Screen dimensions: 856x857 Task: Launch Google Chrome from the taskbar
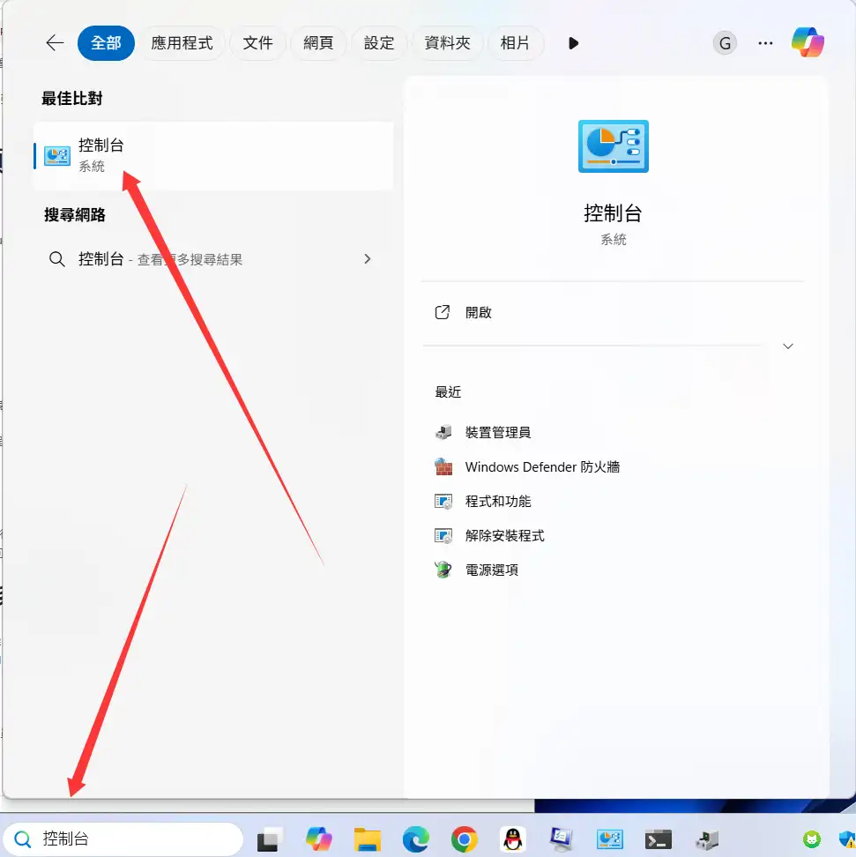point(465,839)
